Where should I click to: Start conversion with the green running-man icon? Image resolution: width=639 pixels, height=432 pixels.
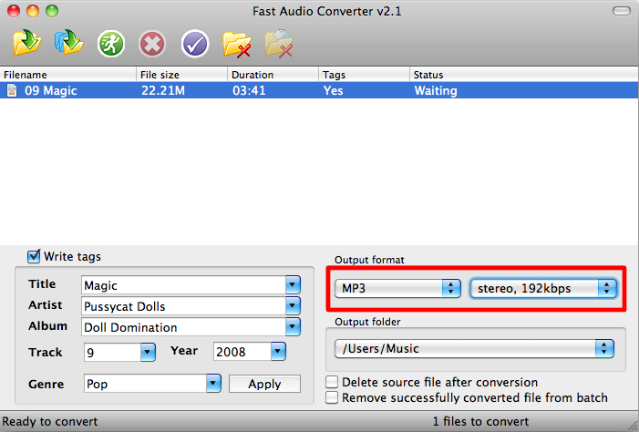[111, 44]
